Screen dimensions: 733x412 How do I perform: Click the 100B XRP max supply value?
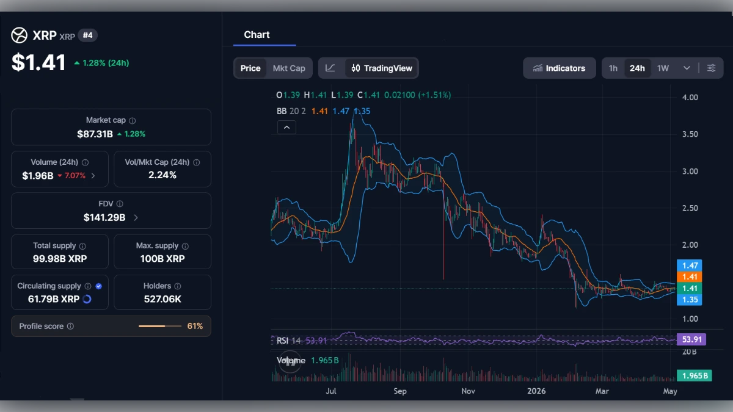click(x=162, y=259)
